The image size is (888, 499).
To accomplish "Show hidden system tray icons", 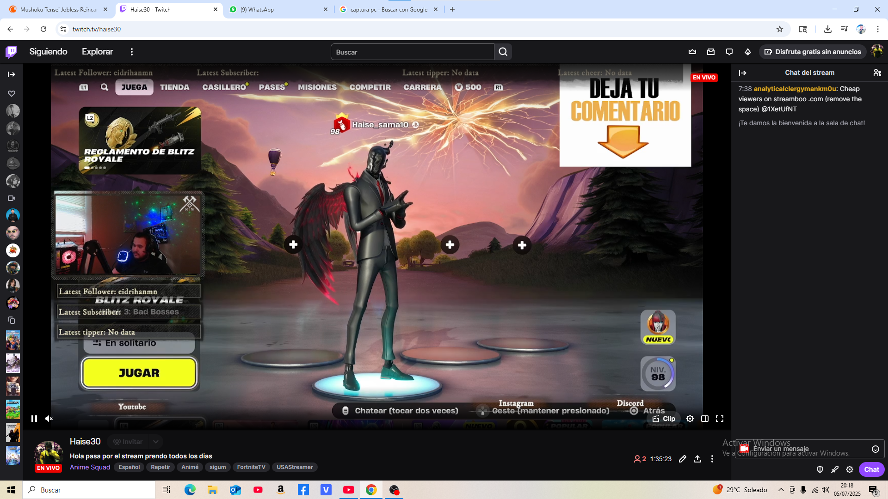I will point(781,490).
